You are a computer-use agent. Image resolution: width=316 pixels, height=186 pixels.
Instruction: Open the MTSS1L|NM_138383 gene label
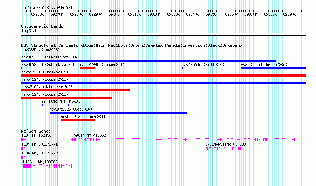tap(40, 162)
